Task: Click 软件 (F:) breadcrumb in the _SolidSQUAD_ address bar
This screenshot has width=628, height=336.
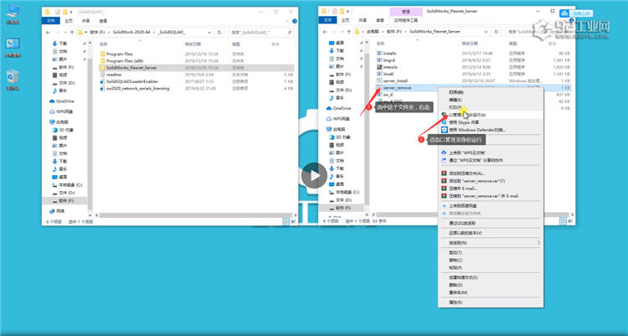Action: point(97,32)
